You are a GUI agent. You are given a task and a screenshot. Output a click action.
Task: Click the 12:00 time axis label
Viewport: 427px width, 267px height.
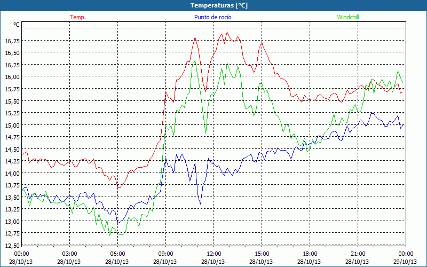tap(214, 254)
